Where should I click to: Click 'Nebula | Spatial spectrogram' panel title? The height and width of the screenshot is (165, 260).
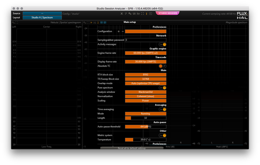point(66,22)
